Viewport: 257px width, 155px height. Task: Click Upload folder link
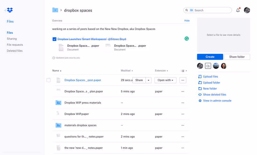point(211,83)
